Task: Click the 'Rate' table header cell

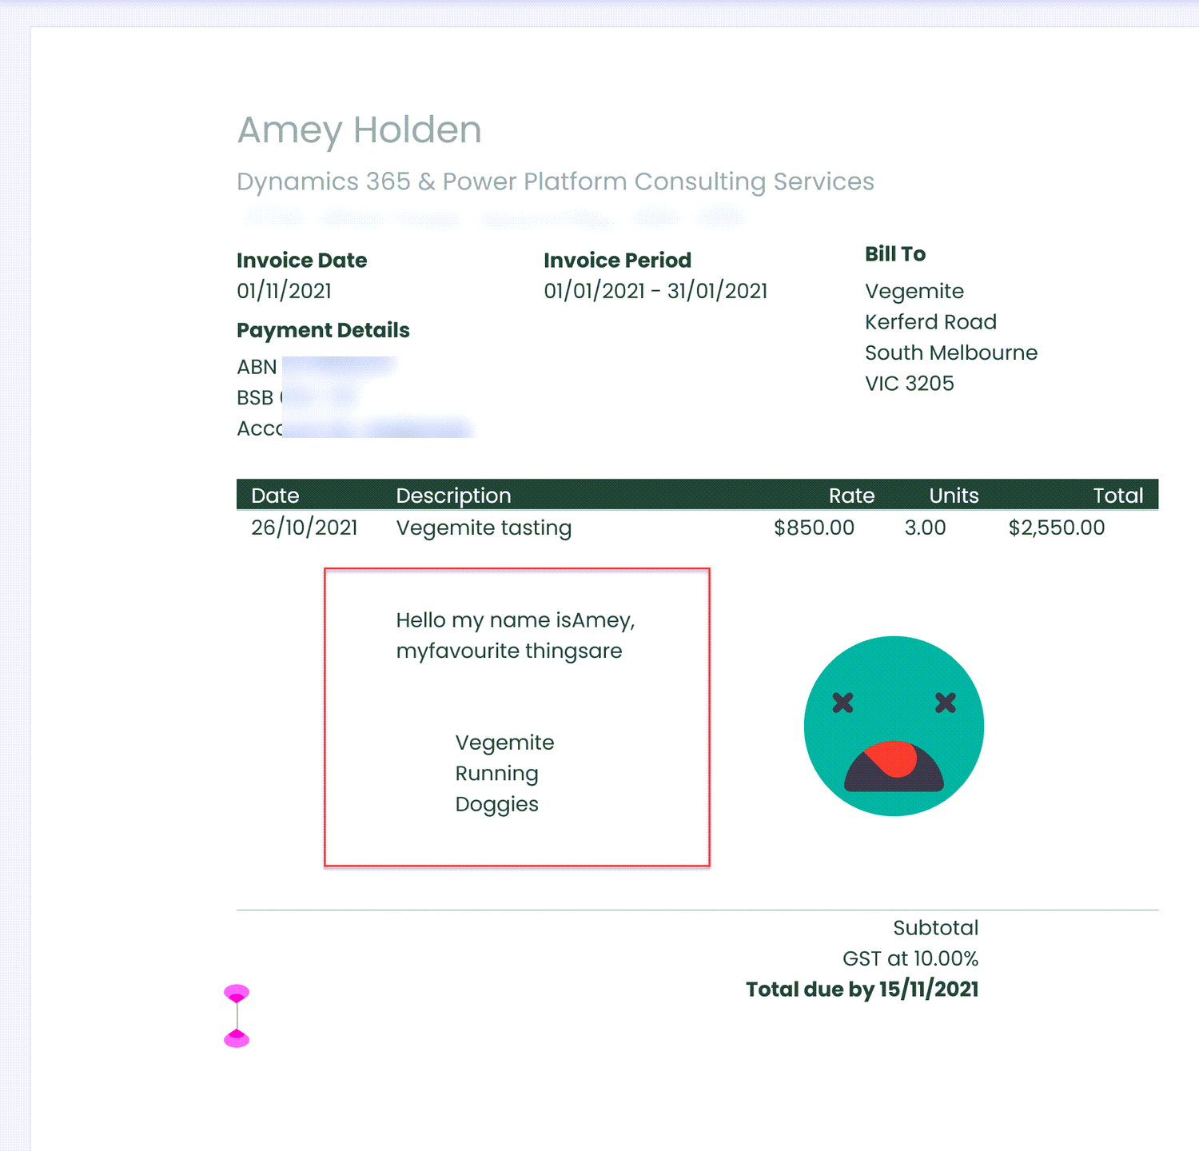Action: [x=851, y=496]
